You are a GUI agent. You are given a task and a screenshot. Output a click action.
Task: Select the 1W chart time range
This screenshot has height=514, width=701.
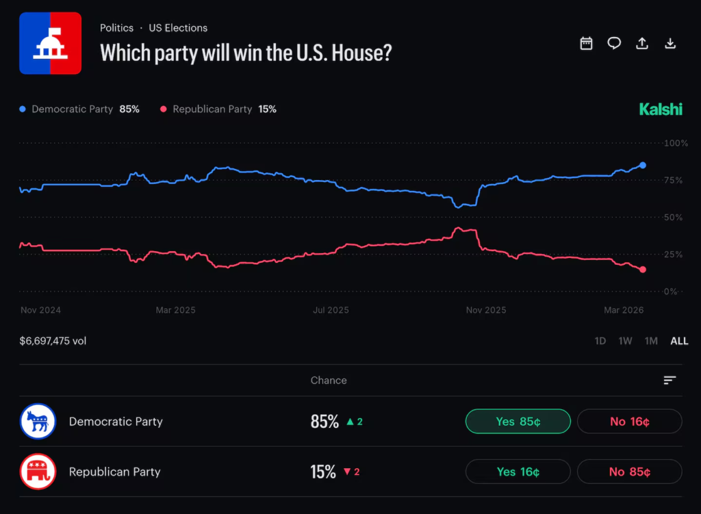[x=625, y=341]
